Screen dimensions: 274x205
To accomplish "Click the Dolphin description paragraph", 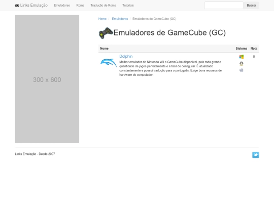I will tap(170, 68).
